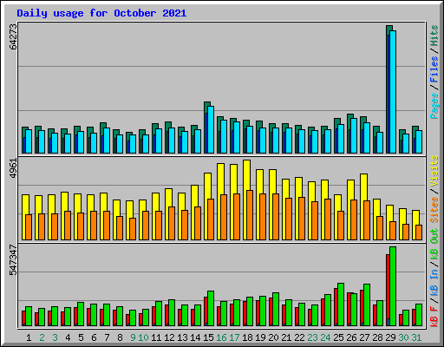The width and height of the screenshot is (444, 347).
Task: Select the cyan pages bar for day 1
Action: (x=29, y=141)
